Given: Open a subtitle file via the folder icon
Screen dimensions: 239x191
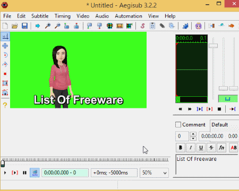Looking at the screenshot, I should click(15, 26).
